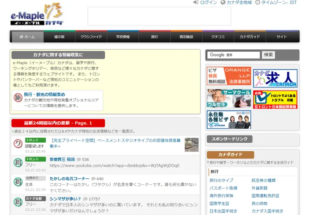Open the シンママが多い？ thread

coord(65,199)
